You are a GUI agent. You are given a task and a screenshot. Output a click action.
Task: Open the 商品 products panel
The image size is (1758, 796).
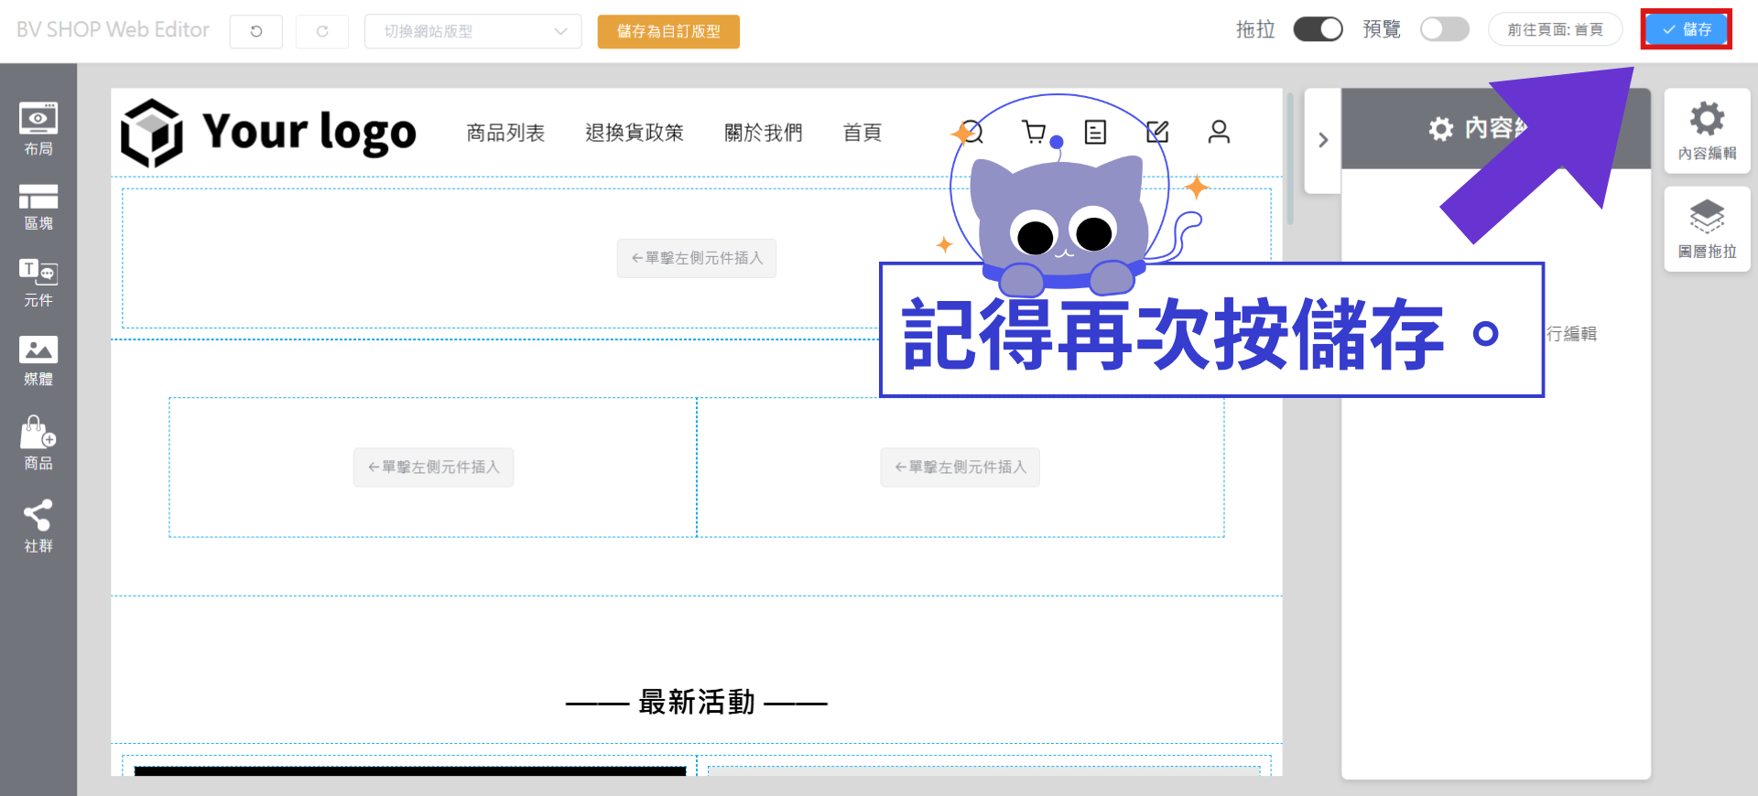(38, 444)
